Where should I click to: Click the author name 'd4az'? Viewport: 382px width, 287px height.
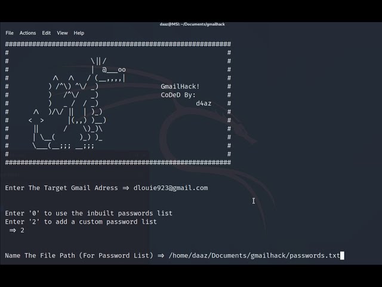[x=204, y=103]
